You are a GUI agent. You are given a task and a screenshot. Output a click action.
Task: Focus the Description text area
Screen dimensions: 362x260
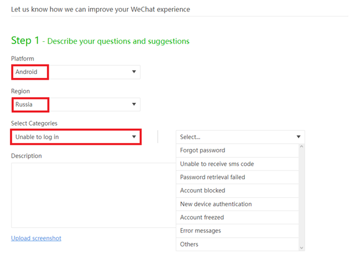(x=93, y=195)
